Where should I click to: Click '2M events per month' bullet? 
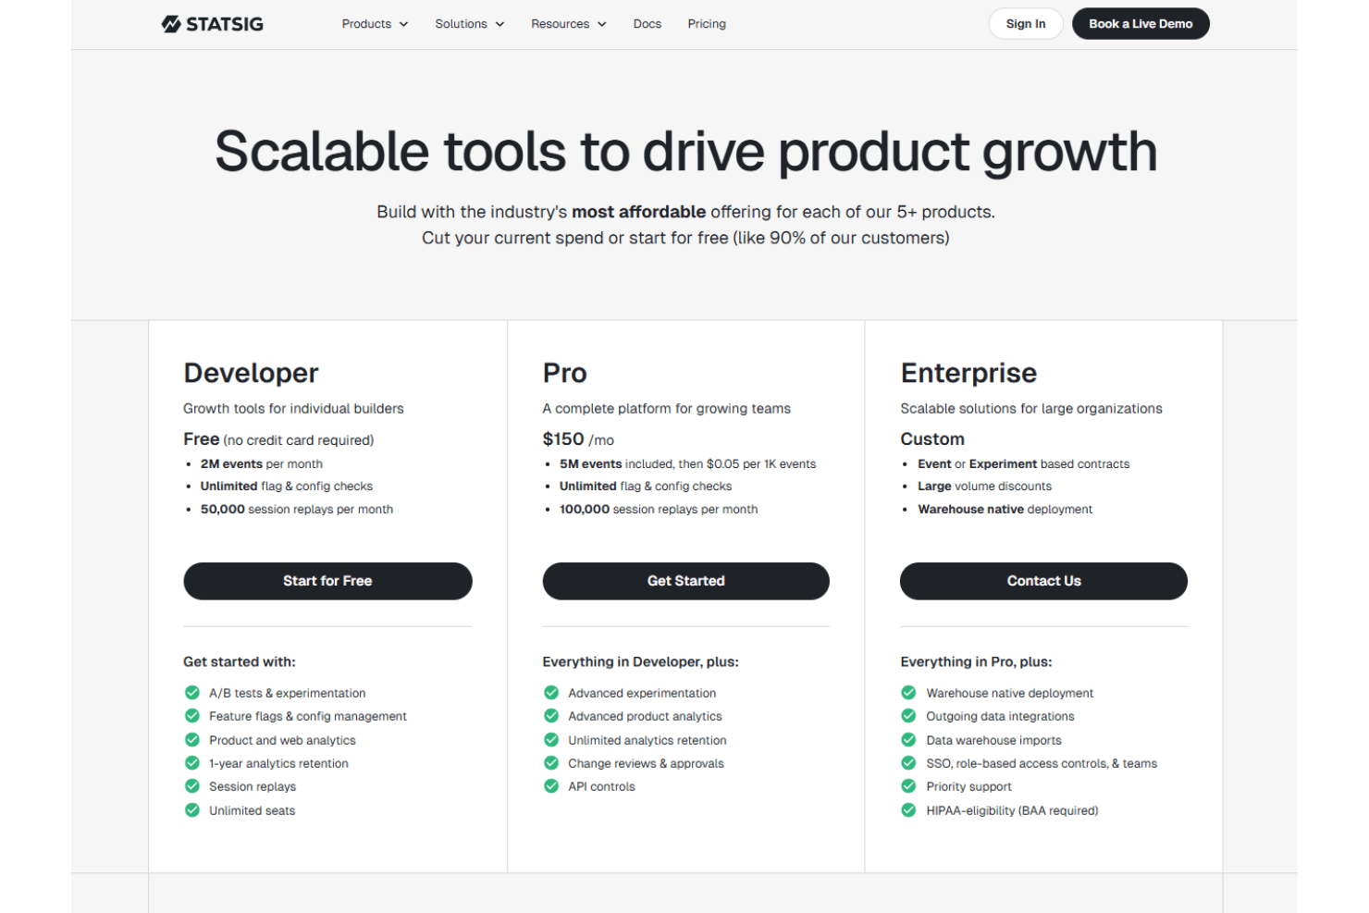262,464
